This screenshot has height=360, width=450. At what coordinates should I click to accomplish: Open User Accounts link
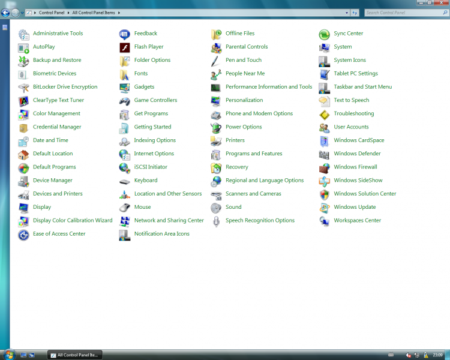click(x=351, y=127)
